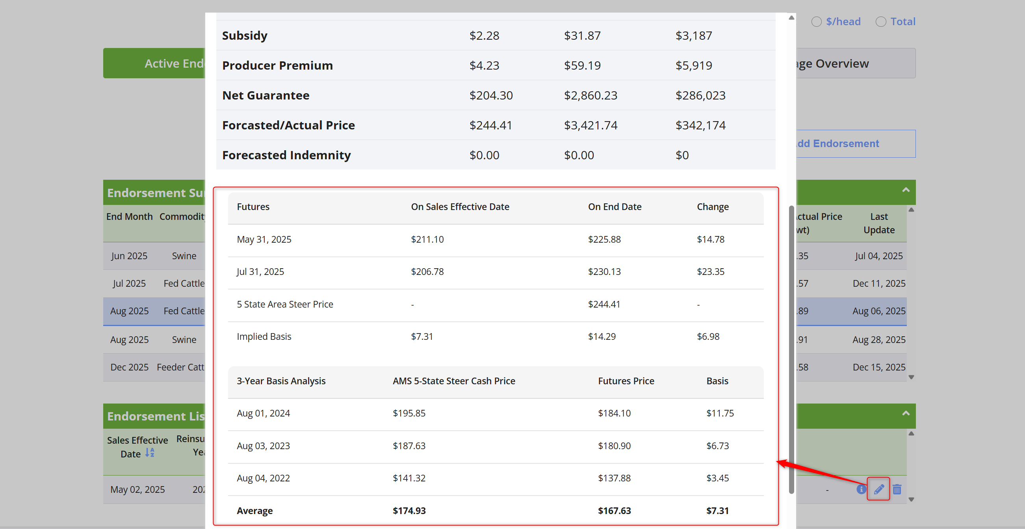The height and width of the screenshot is (529, 1025).
Task: Click the pencil edit icon for endorsement
Action: (x=878, y=489)
